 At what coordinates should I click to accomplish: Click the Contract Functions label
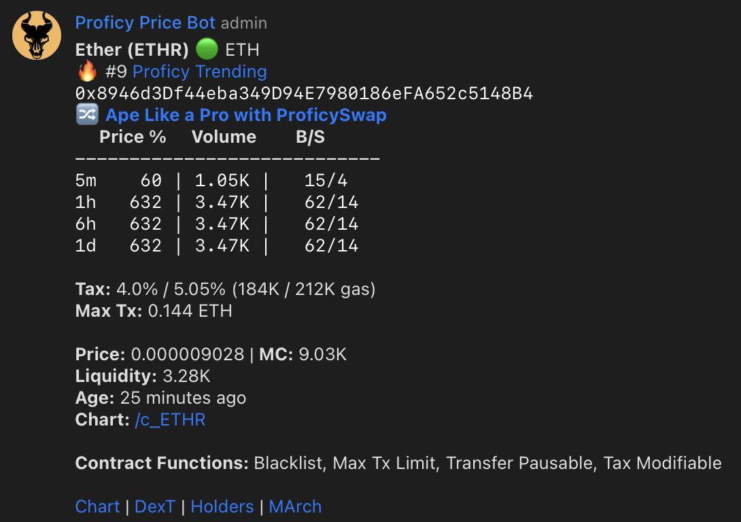pyautogui.click(x=162, y=463)
